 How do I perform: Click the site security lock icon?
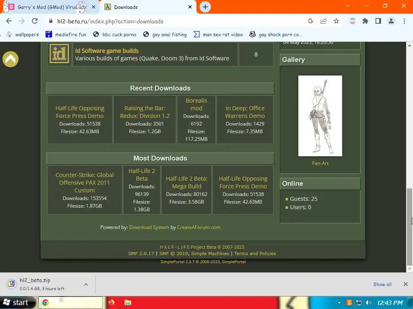coord(51,21)
